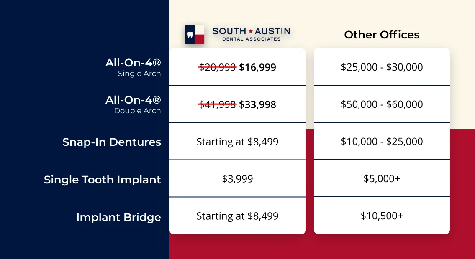This screenshot has width=475, height=259.
Task: Click the Texas flag tooth logo icon
Action: [195, 34]
